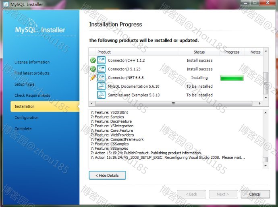Go to the Check Requirements step
The height and width of the screenshot is (207, 278).
click(32, 95)
